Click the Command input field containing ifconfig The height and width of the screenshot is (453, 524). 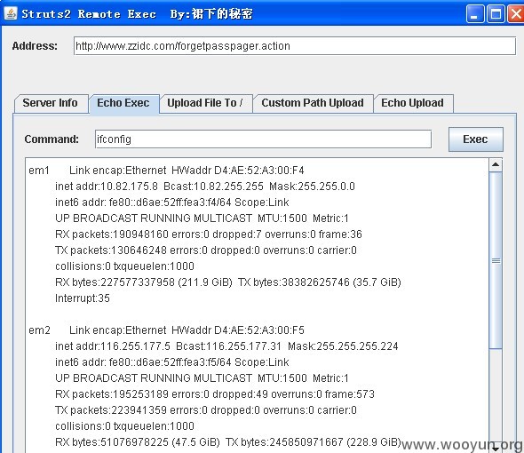tap(264, 139)
